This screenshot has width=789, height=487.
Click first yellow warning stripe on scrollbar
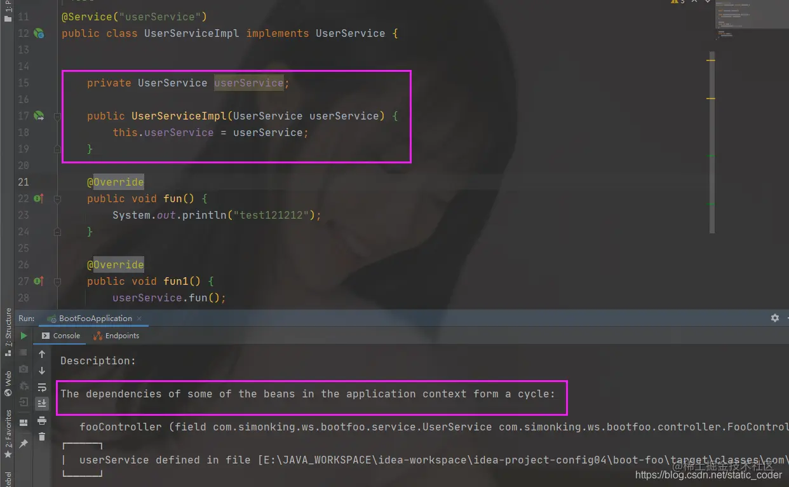click(x=711, y=60)
